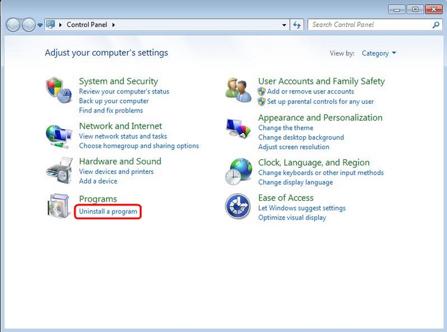Click the User Accounts and Family Safety icon
447x332 pixels.
(239, 90)
